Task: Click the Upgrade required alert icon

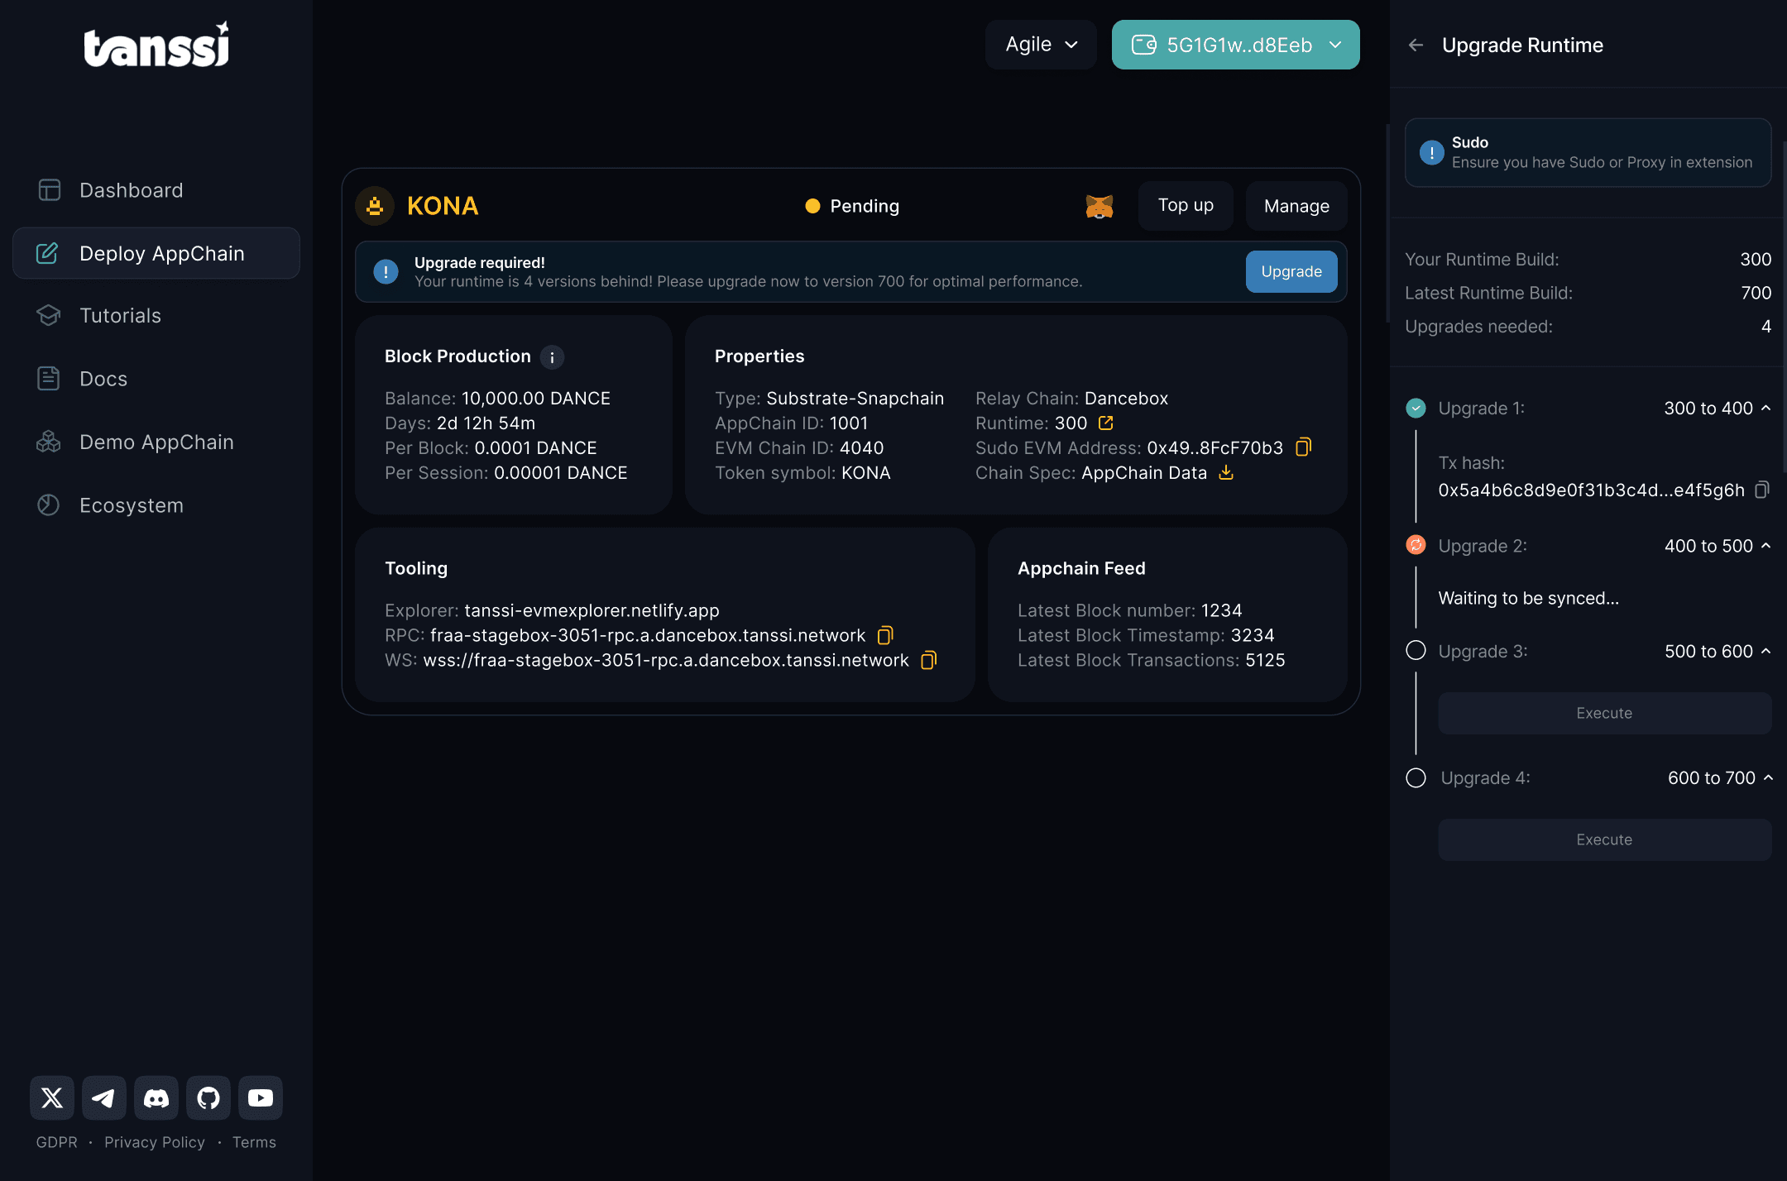Action: pyautogui.click(x=386, y=271)
